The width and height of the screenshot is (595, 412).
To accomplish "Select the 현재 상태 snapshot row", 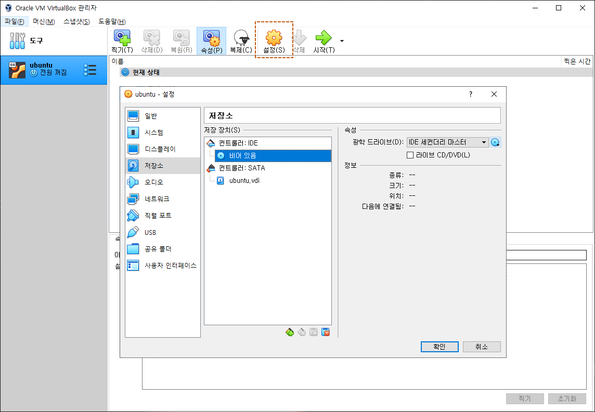I will pos(357,72).
